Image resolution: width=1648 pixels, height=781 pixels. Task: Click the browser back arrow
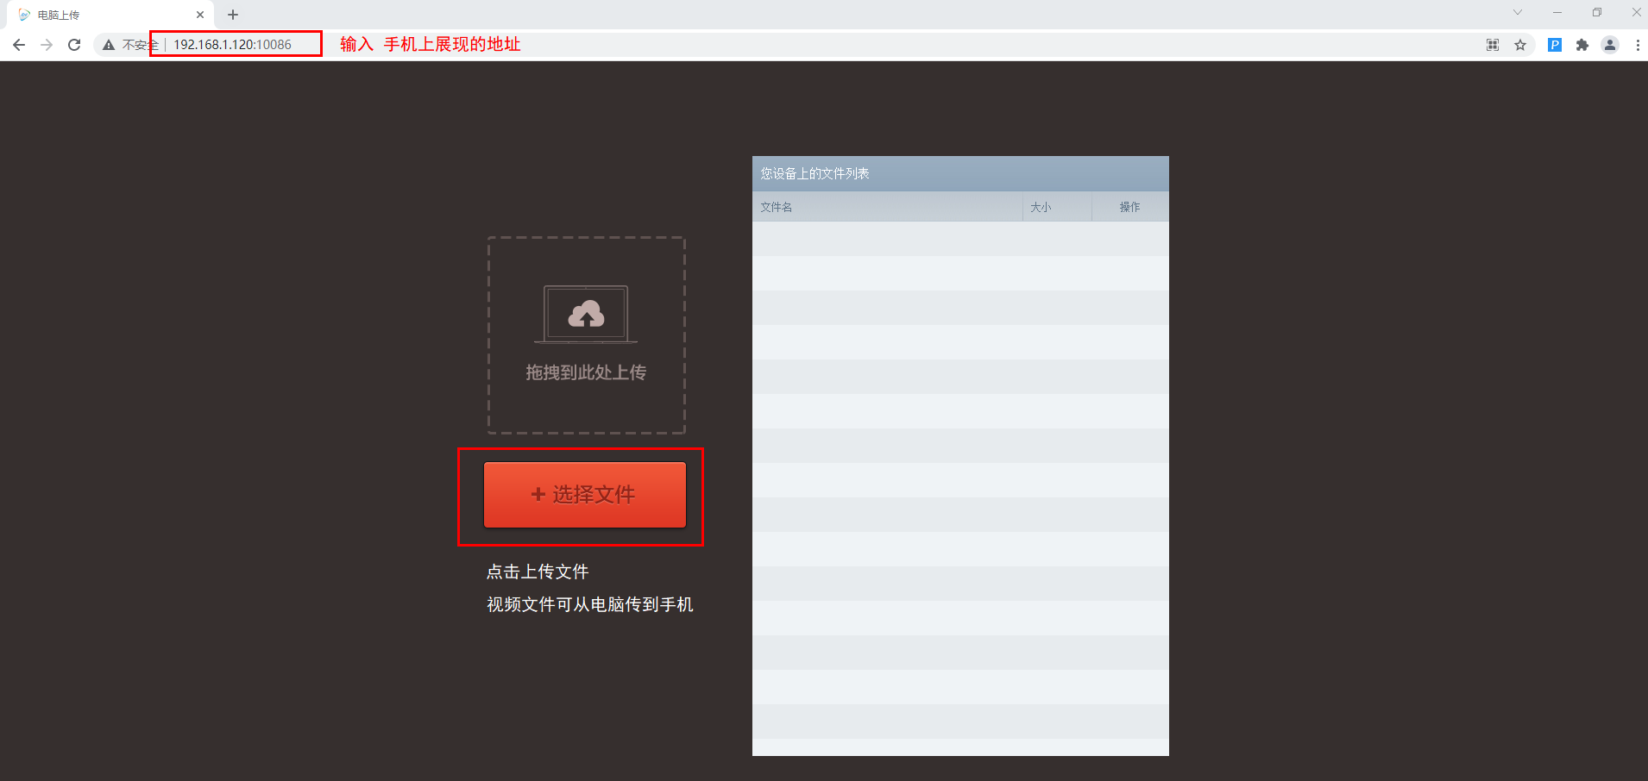[19, 45]
